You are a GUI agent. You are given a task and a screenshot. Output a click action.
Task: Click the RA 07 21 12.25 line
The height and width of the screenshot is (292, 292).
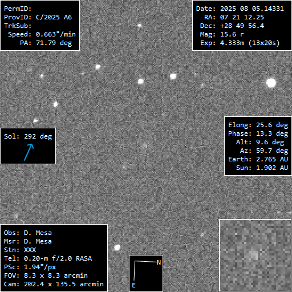tap(234, 17)
